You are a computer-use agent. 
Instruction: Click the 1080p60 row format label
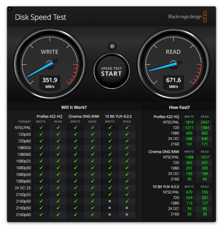point(23,181)
